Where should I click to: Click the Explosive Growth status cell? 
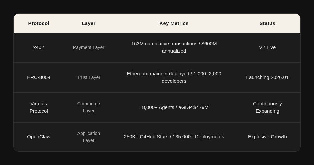tap(267, 137)
